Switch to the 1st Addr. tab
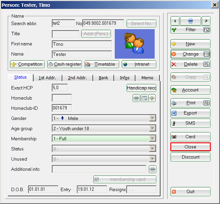The height and width of the screenshot is (204, 220). pos(47,78)
